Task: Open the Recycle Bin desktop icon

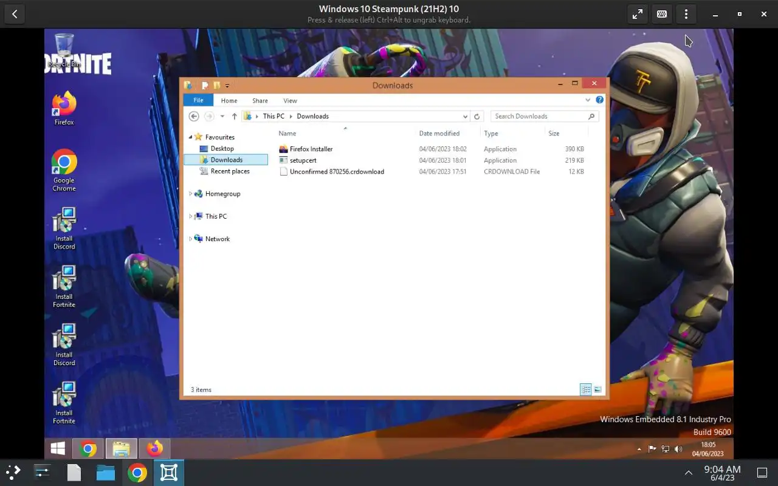Action: tap(64, 50)
